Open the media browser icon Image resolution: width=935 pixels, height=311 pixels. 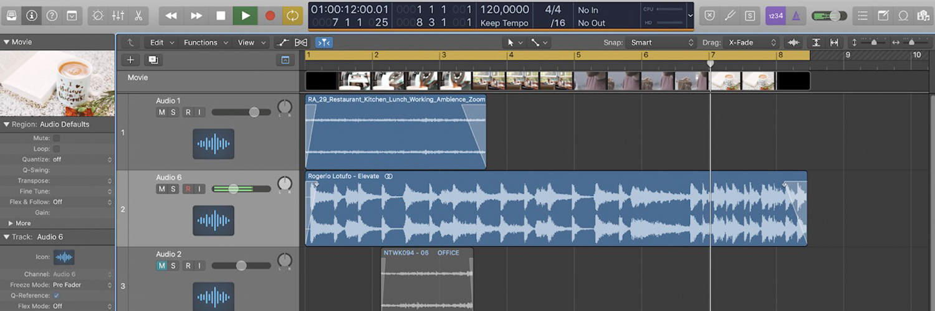[923, 16]
